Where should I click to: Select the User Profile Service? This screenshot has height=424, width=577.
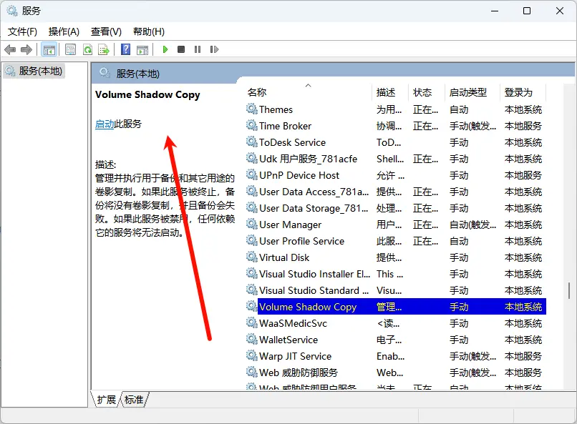point(396,241)
